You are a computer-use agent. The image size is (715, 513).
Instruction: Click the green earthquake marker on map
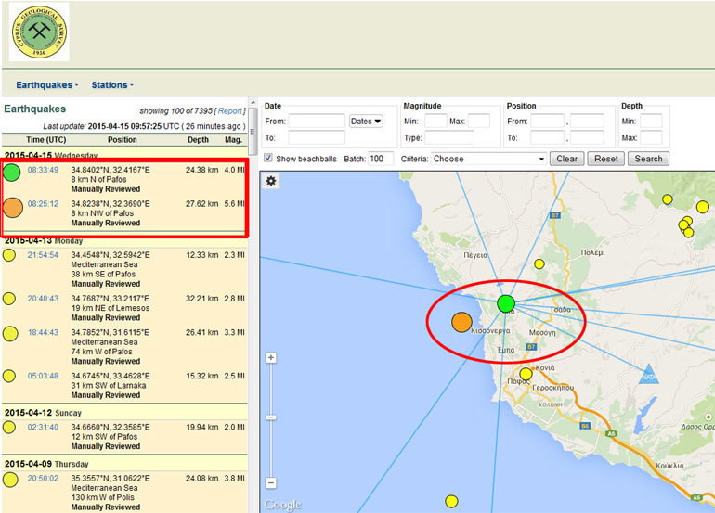[505, 303]
